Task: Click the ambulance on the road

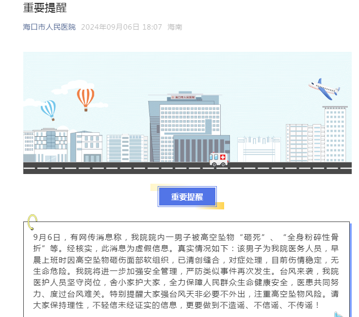Action: (219, 158)
